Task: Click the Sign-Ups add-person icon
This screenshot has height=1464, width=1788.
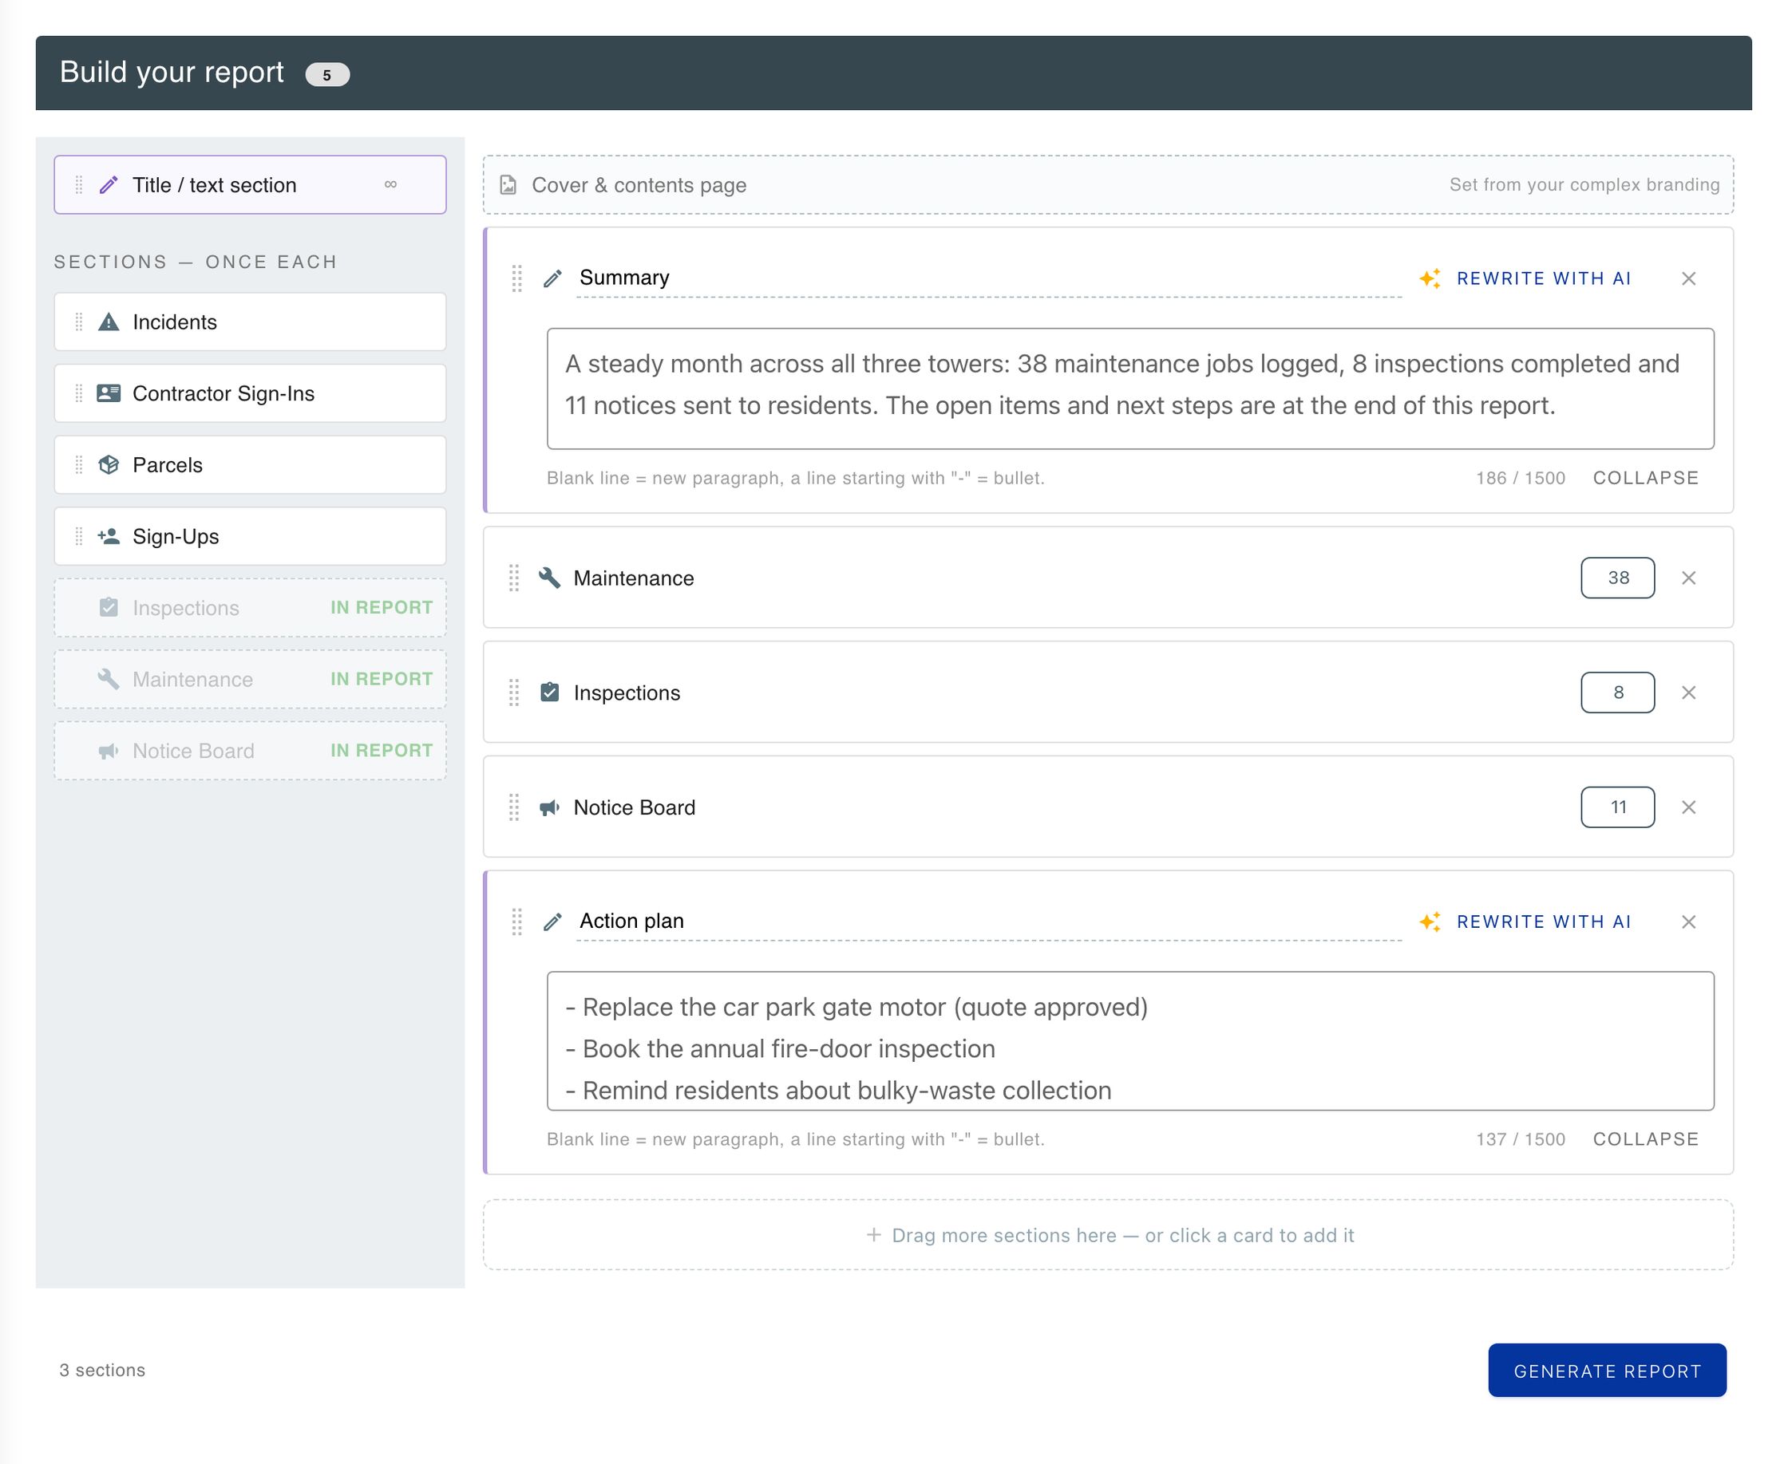Action: click(x=109, y=536)
